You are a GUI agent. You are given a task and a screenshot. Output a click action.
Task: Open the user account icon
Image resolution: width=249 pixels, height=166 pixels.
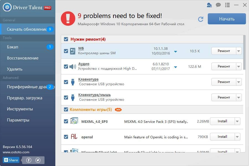click(209, 5)
